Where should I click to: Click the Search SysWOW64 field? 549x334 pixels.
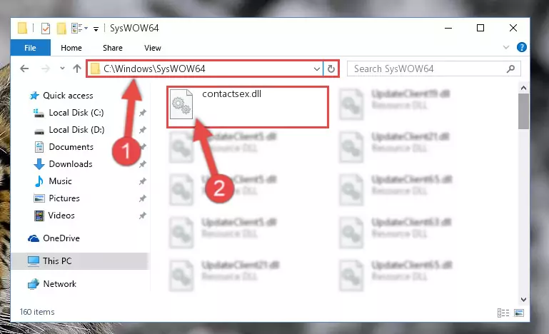pos(433,69)
